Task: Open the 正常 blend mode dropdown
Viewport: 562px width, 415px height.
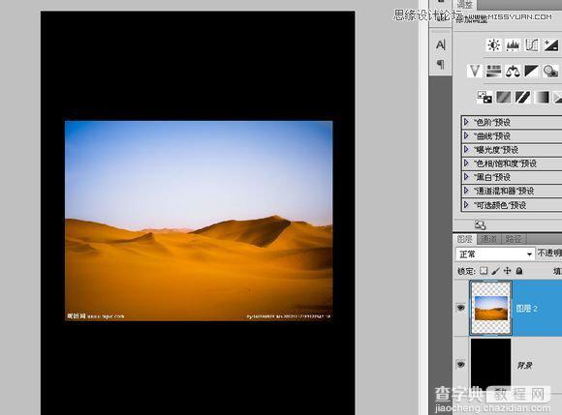Action: pos(495,254)
